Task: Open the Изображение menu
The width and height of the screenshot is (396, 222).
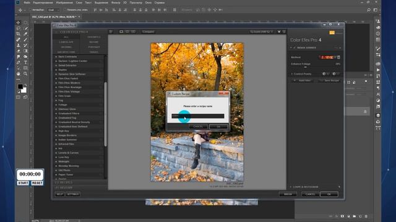Action: (x=64, y=2)
